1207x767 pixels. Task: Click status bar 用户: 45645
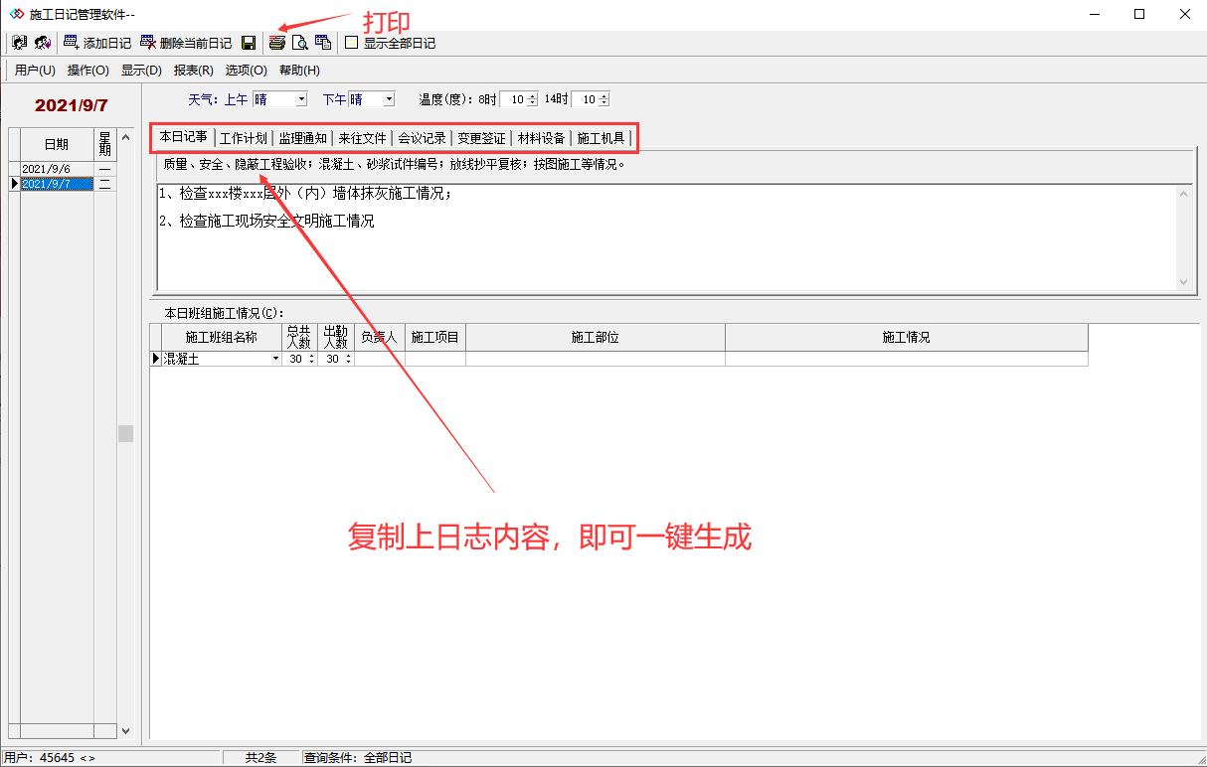coord(50,758)
